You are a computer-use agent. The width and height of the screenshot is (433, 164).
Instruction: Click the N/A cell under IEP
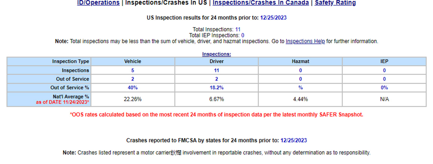tap(384, 99)
